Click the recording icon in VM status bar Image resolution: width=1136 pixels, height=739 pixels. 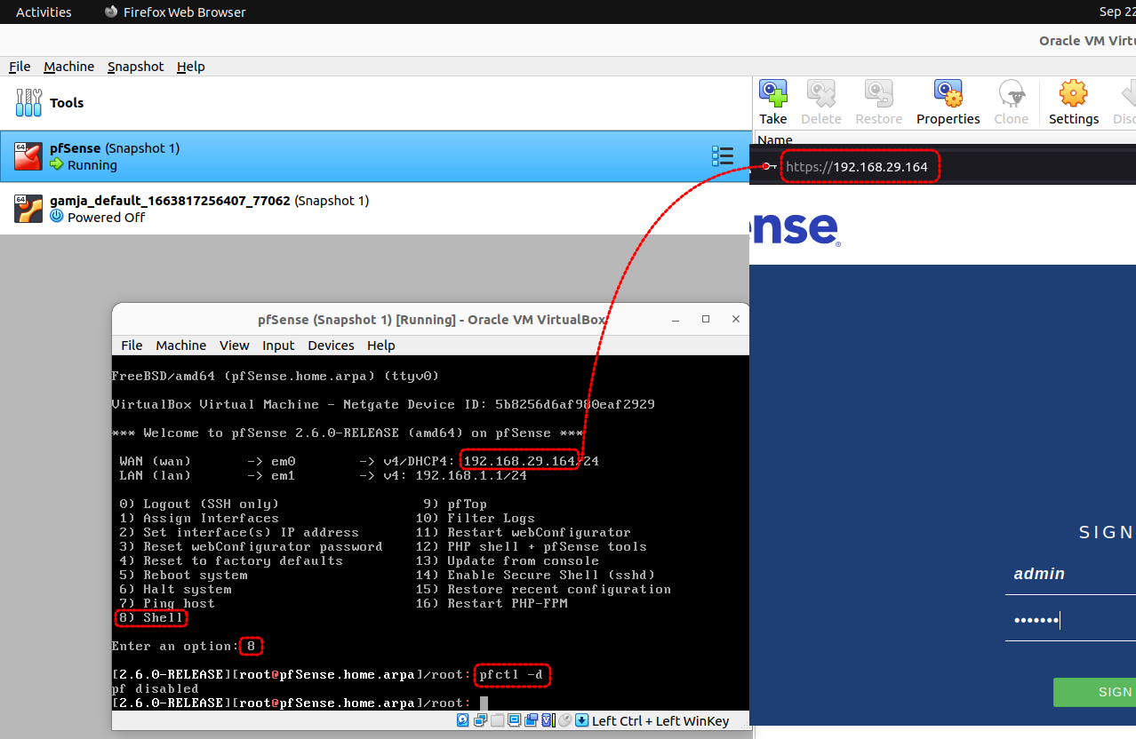click(x=532, y=720)
